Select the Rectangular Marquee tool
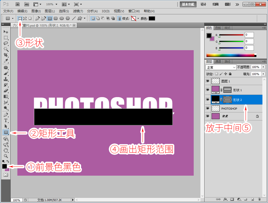The height and width of the screenshot is (203, 268). pos(6,38)
